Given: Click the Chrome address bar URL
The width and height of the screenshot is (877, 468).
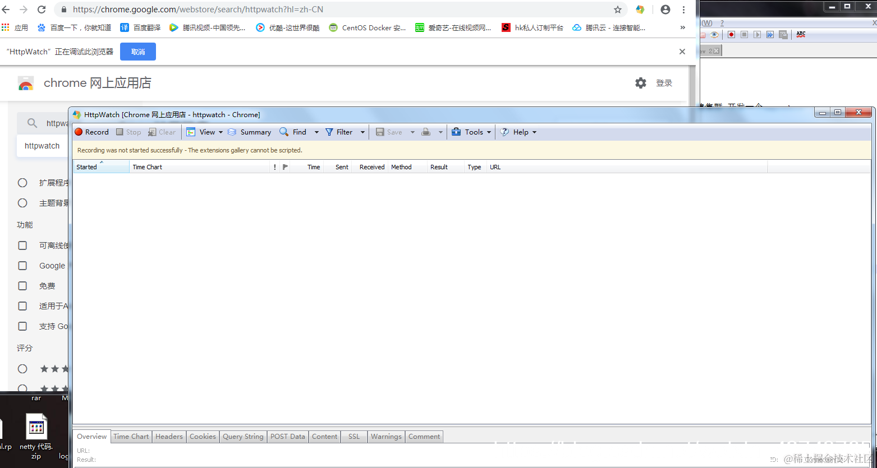Looking at the screenshot, I should click(198, 10).
